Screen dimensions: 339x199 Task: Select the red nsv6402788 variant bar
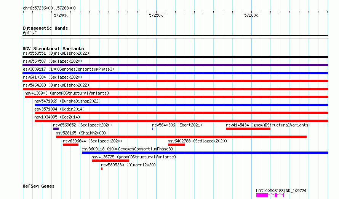(176, 145)
